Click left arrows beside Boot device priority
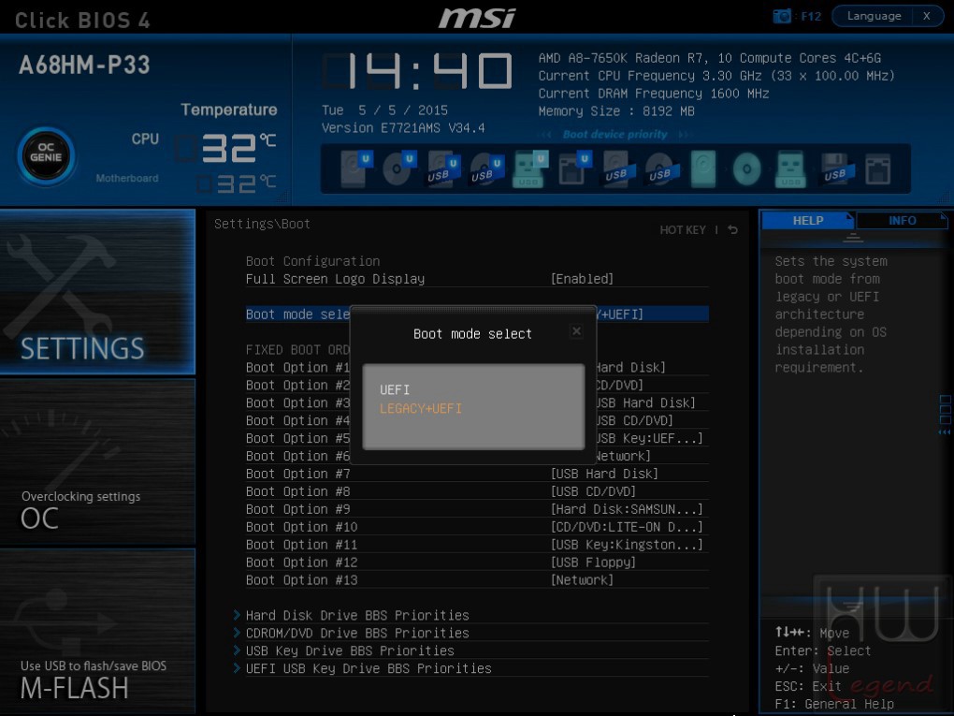The height and width of the screenshot is (716, 954). [x=546, y=135]
